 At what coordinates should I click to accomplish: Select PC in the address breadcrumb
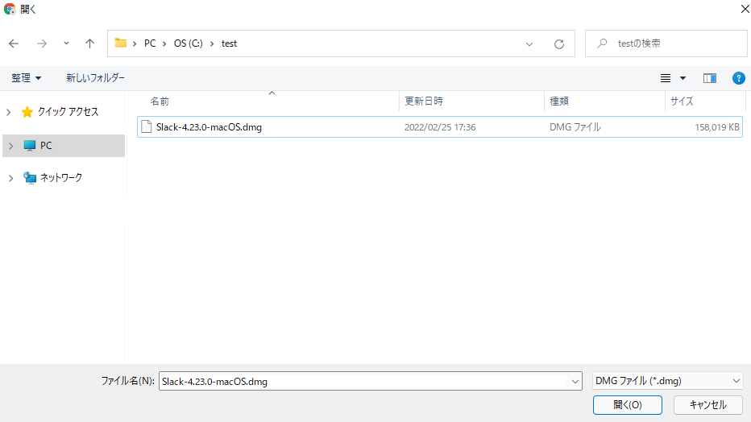[x=150, y=43]
